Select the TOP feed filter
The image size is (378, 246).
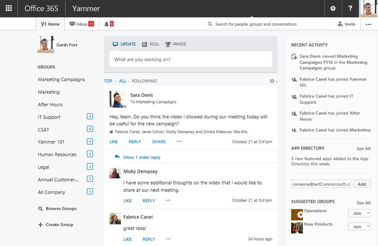[108, 80]
